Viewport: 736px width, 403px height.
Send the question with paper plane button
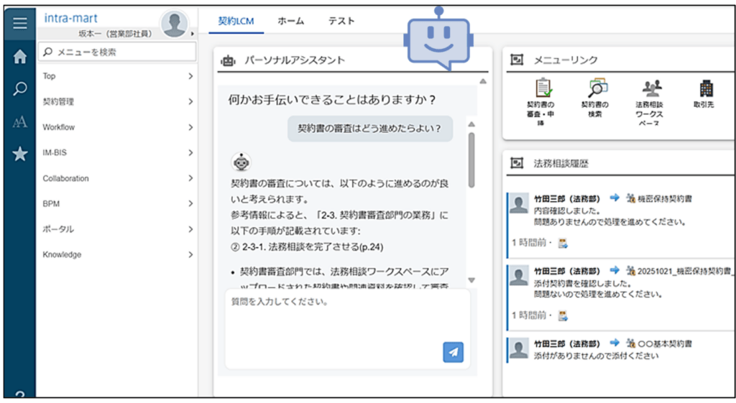[453, 352]
